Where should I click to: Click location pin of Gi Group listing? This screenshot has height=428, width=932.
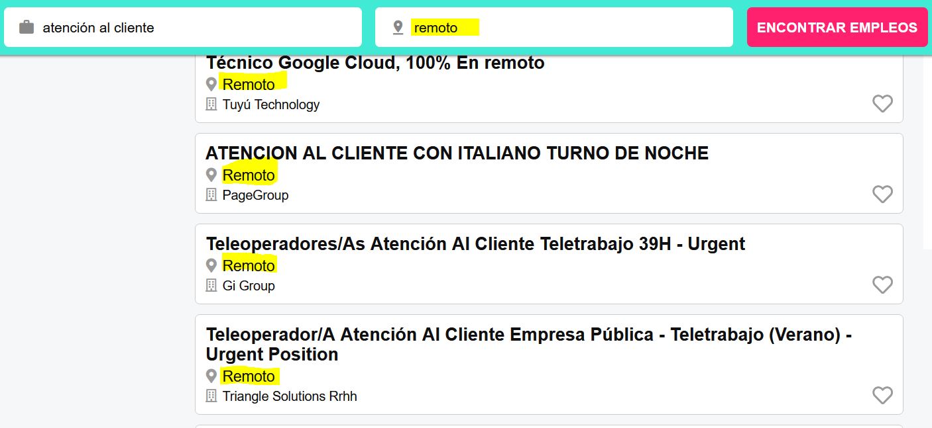pos(211,265)
